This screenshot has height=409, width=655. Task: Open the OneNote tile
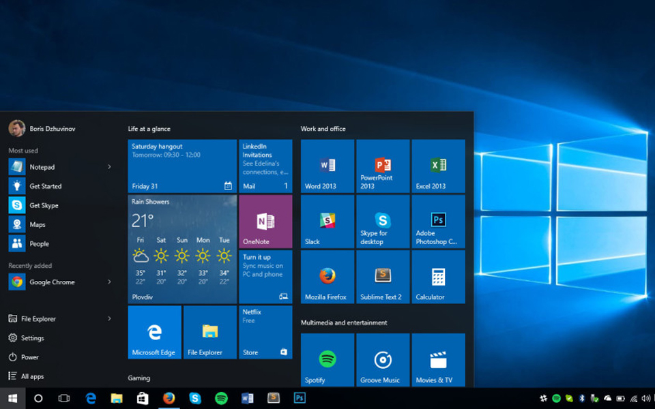(x=265, y=222)
